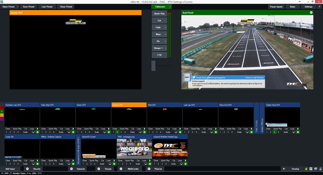Image resolution: width=323 pixels, height=175 pixels.
Task: Expand the Fade transition dropdown arrow
Action: (166, 27)
